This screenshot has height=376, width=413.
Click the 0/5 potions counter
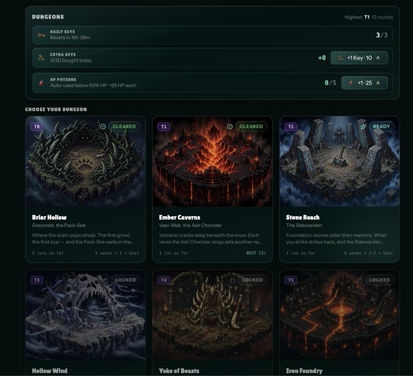[x=330, y=83]
